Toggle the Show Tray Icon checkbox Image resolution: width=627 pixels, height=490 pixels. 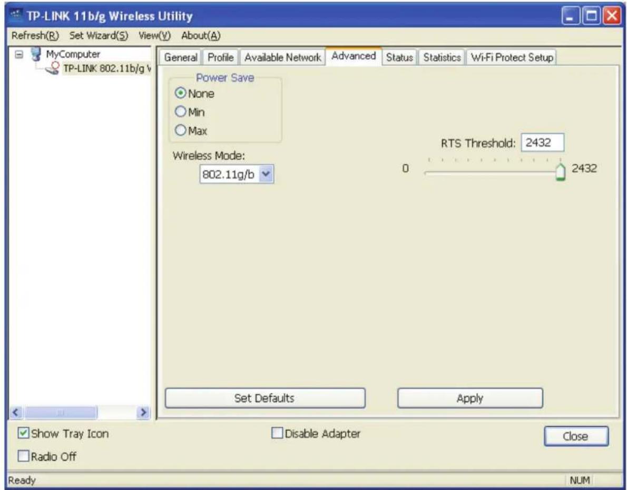[x=24, y=434]
